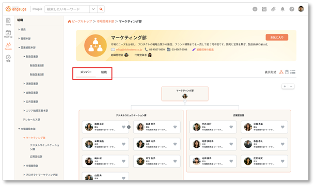Screen dimensions: 315x187
Task: Click the 組織情報の編集 link
Action: 205,49
